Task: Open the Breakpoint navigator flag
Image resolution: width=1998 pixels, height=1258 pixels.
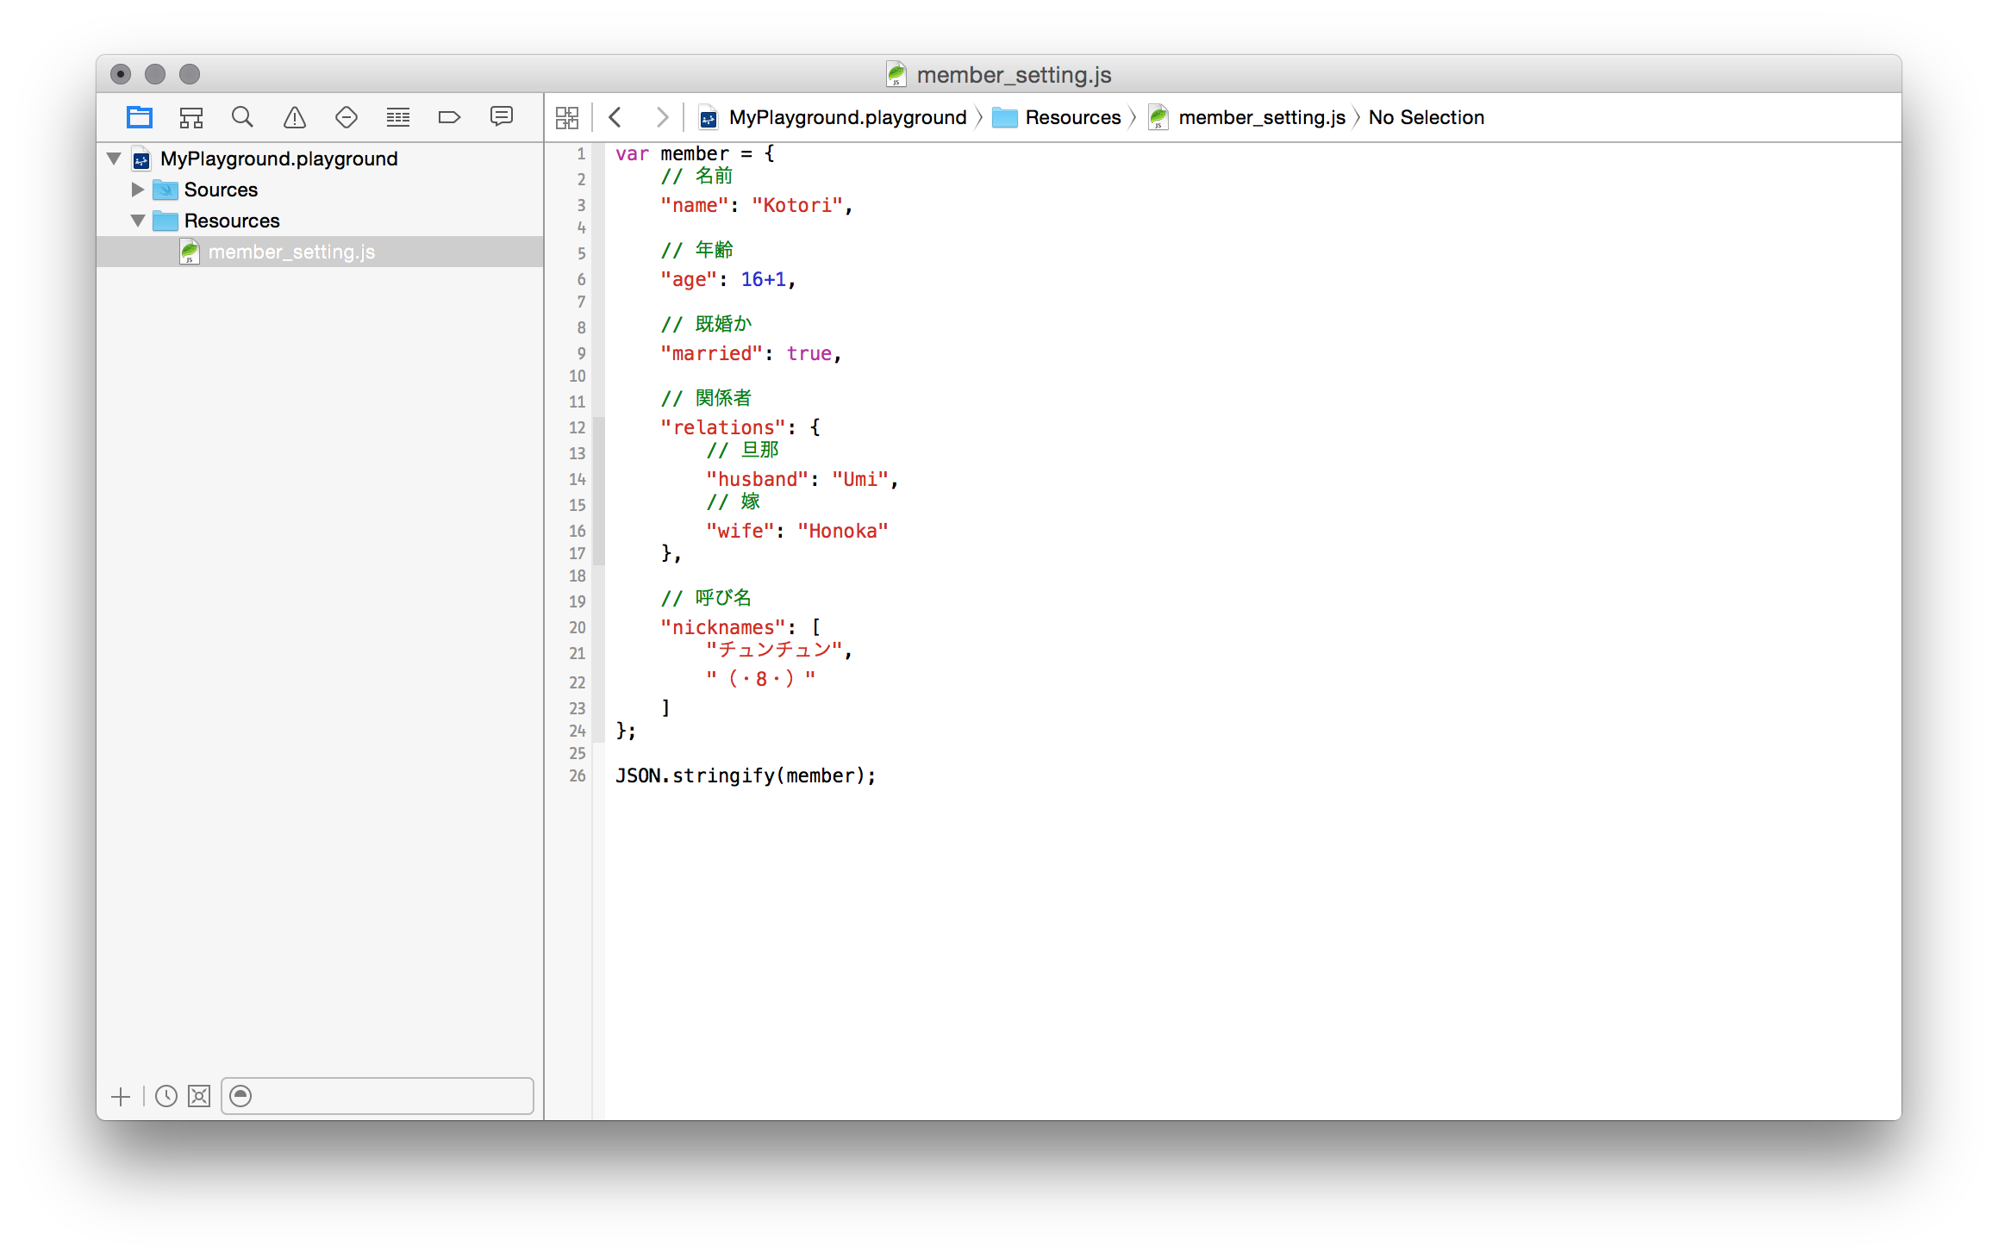Action: pyautogui.click(x=449, y=116)
